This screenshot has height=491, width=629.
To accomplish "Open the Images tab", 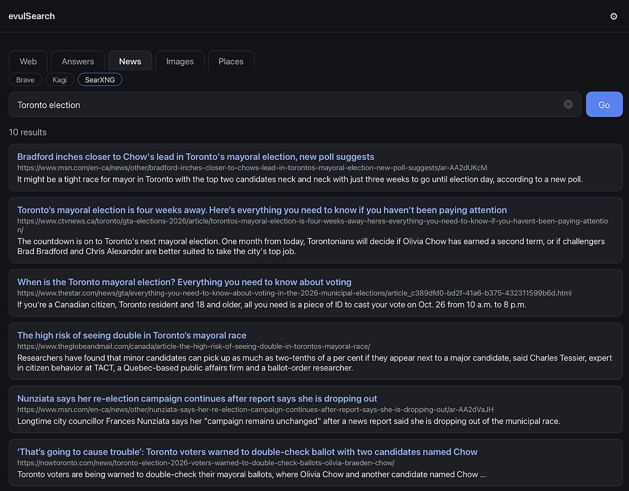I will (x=180, y=61).
